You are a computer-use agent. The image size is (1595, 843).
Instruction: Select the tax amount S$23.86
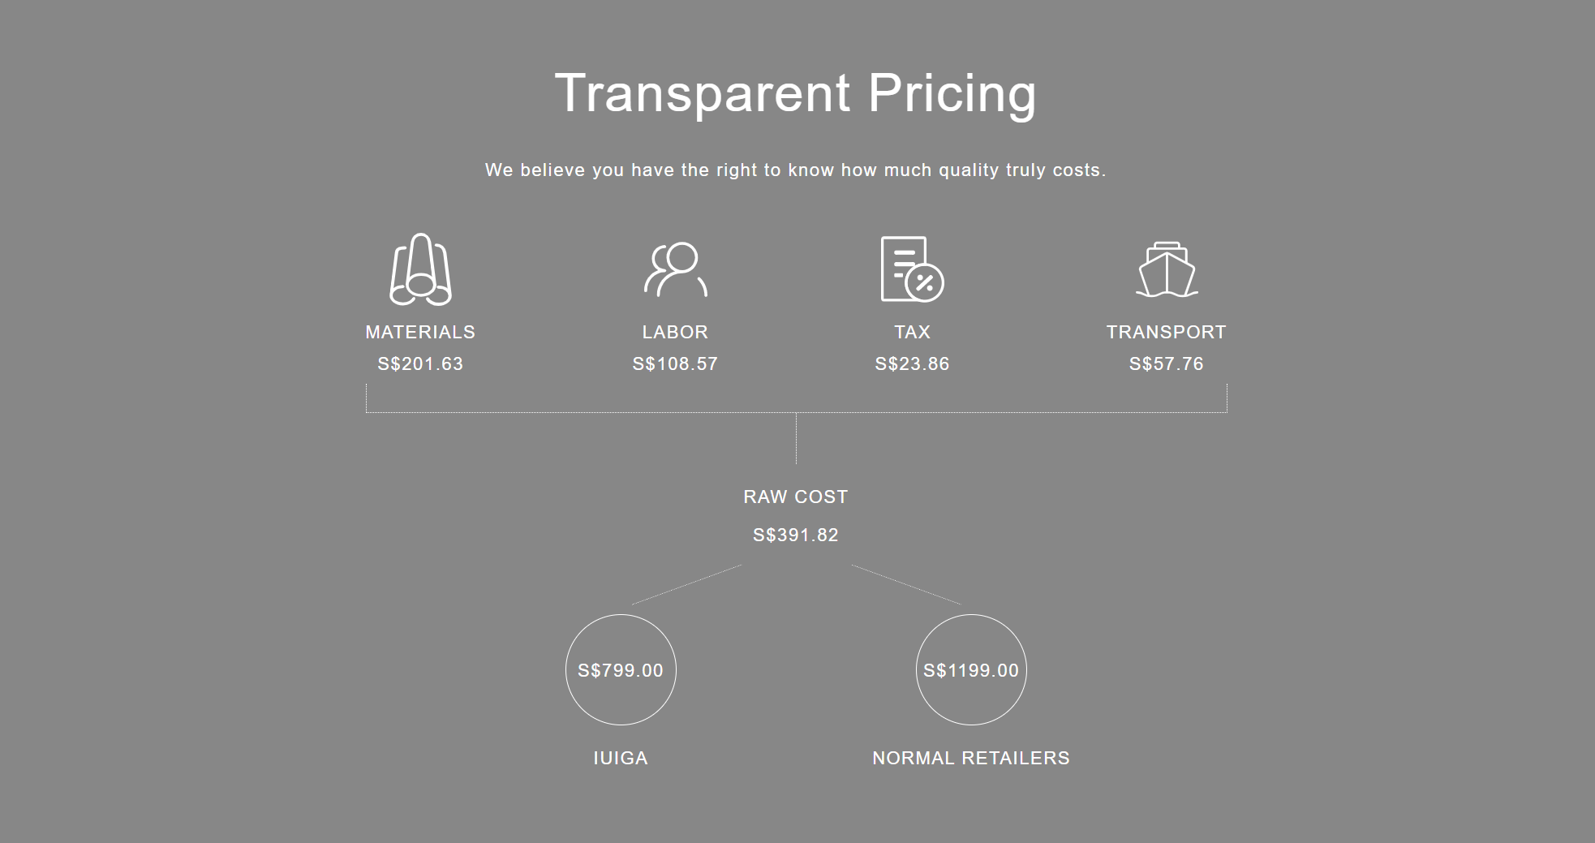click(x=912, y=364)
